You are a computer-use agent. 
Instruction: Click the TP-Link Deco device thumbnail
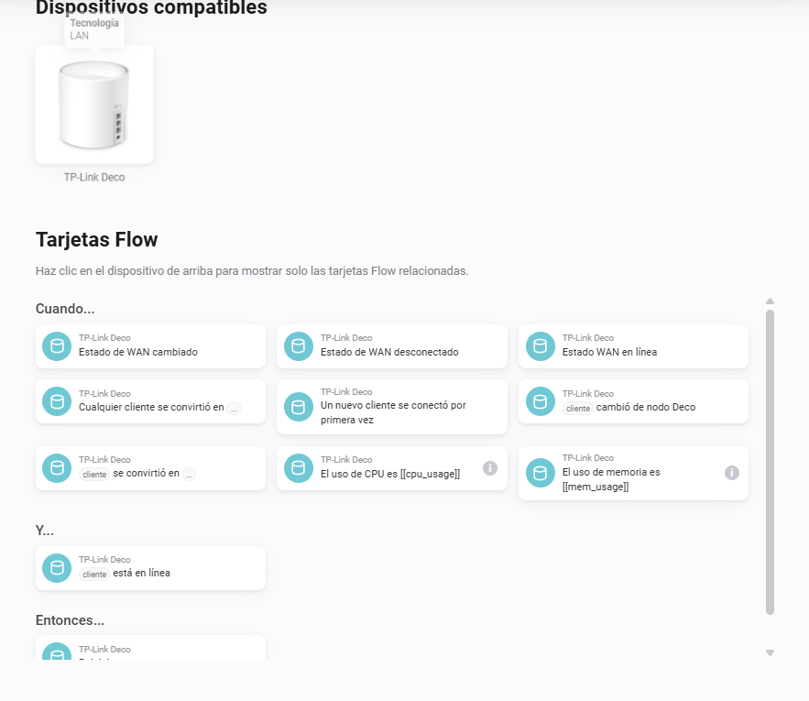point(94,104)
